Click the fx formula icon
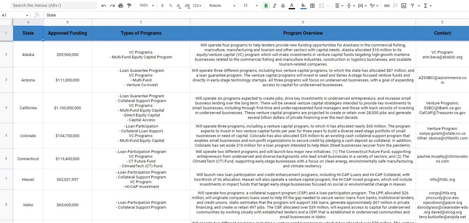 [37, 15]
